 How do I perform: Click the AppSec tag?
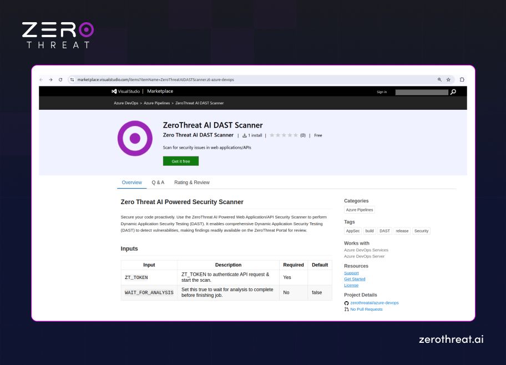coord(353,231)
